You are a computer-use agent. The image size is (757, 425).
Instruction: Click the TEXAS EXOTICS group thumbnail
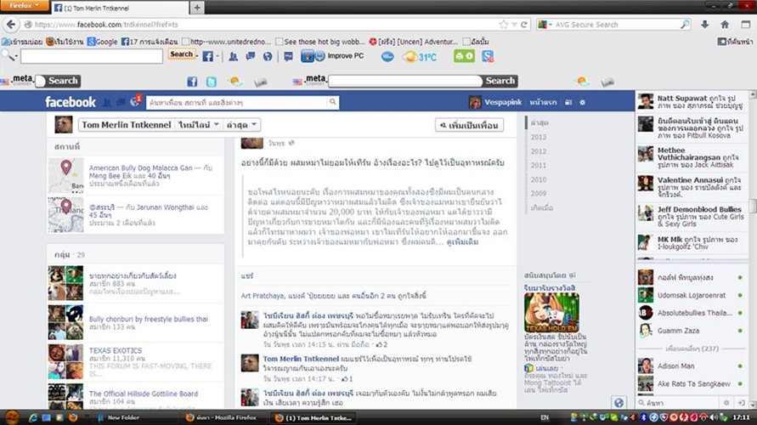[65, 362]
